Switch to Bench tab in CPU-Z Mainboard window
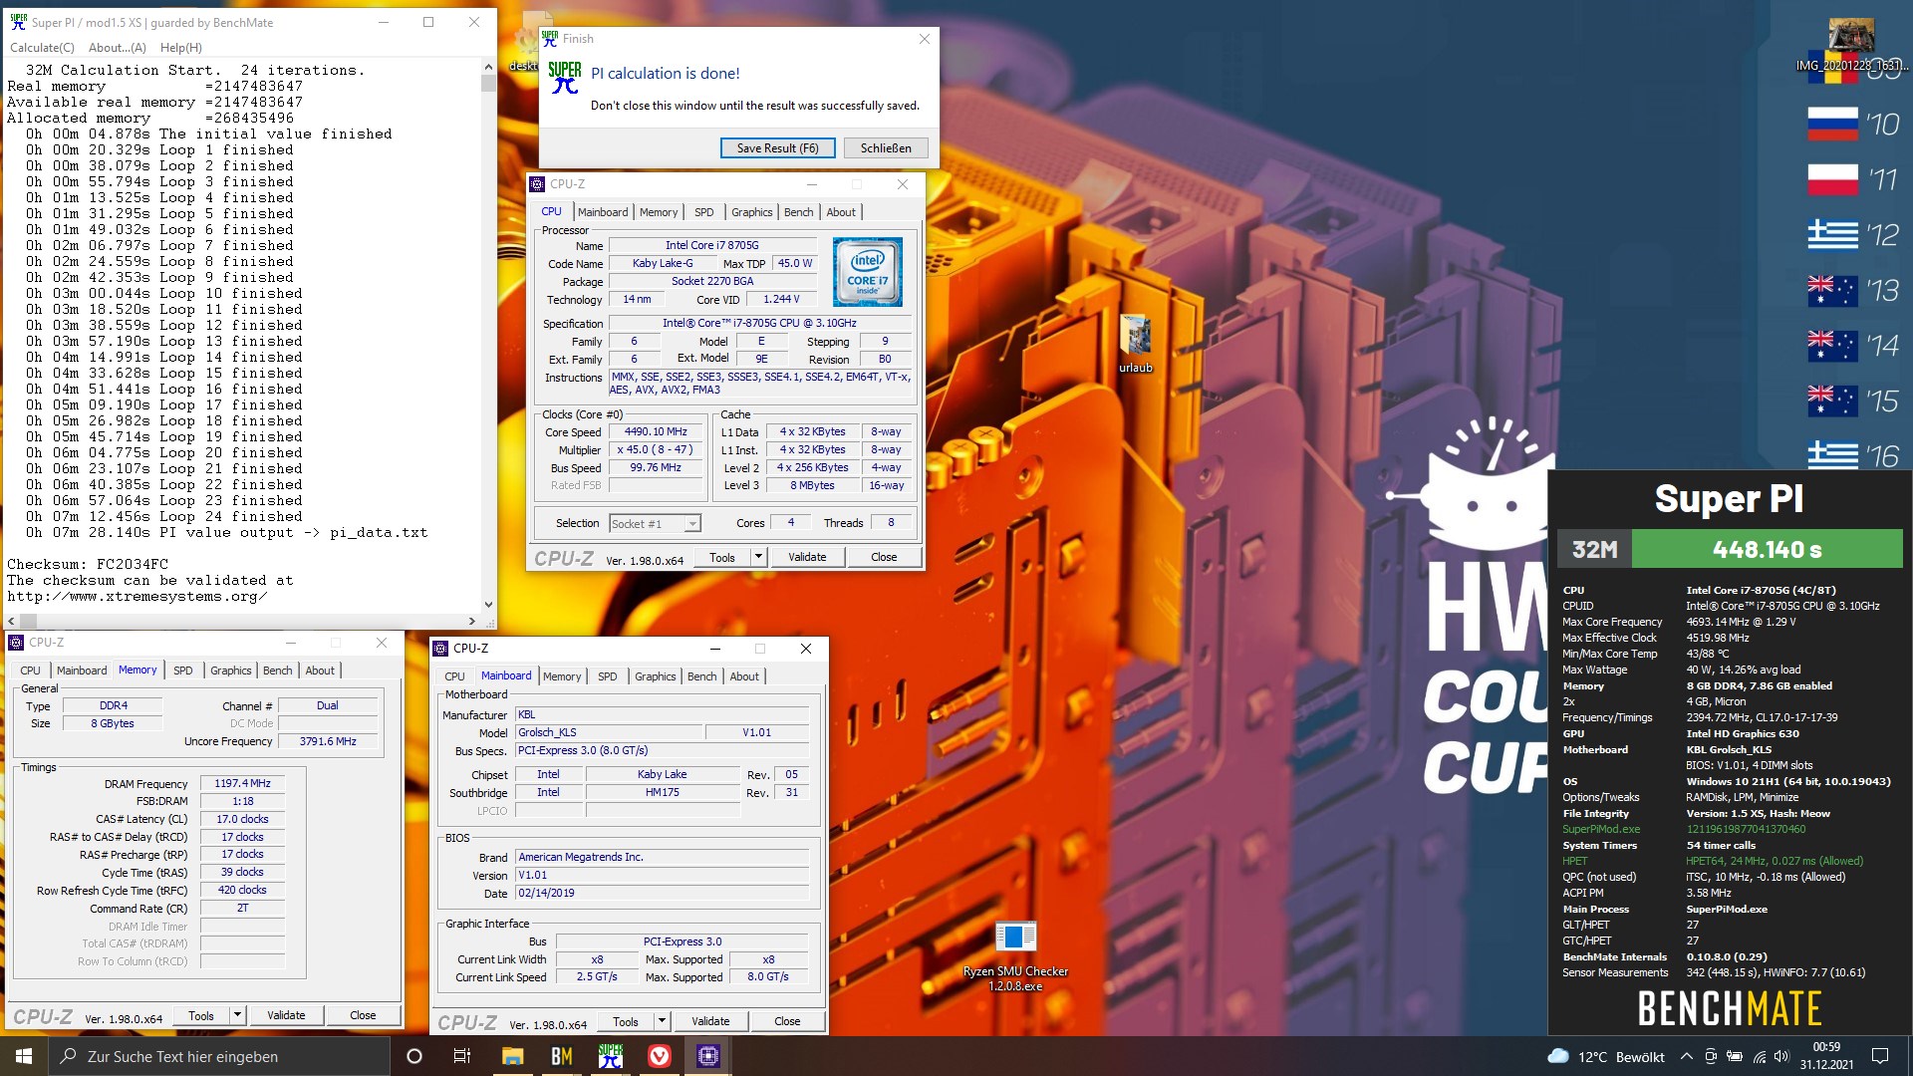Image resolution: width=1913 pixels, height=1076 pixels. 701,676
